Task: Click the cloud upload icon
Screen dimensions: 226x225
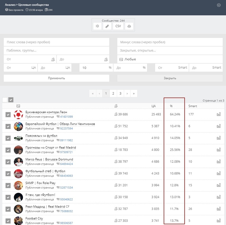Action: (x=129, y=26)
